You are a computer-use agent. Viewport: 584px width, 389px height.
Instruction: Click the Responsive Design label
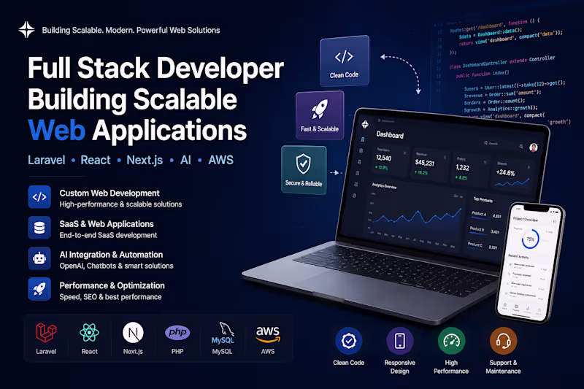point(399,366)
